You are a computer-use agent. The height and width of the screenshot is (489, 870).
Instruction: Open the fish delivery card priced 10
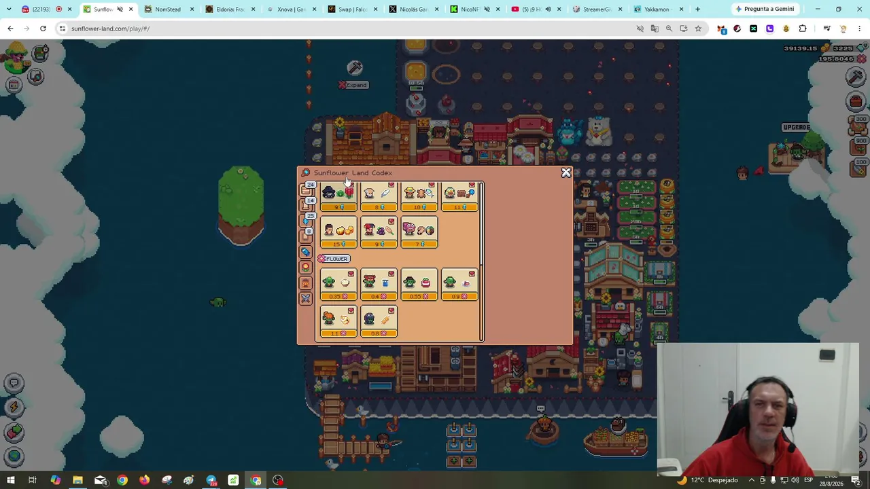[419, 197]
